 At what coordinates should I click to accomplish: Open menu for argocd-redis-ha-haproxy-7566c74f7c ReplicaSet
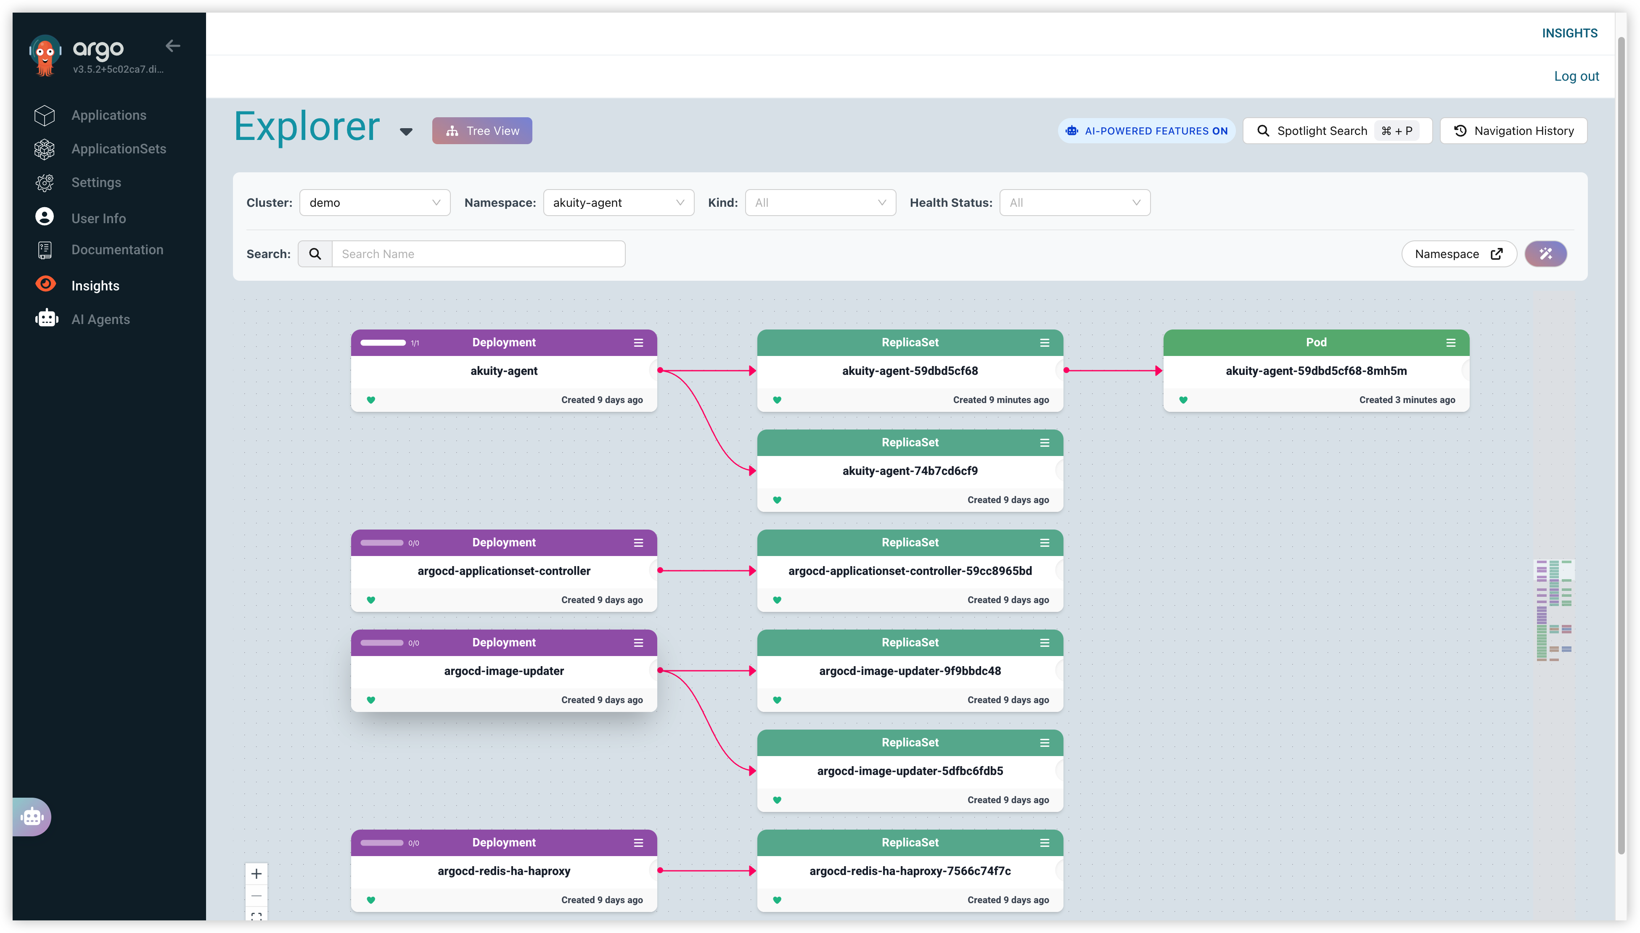click(x=1045, y=843)
